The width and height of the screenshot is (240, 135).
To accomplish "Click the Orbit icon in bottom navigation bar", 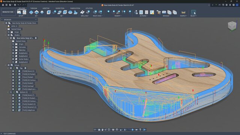I will [x=95, y=130].
